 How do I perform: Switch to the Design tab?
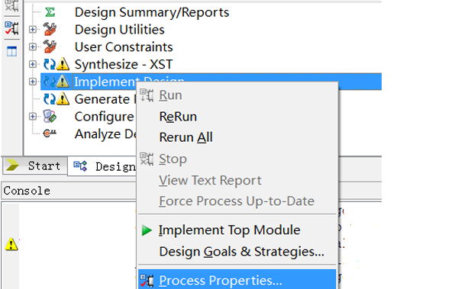[x=102, y=166]
